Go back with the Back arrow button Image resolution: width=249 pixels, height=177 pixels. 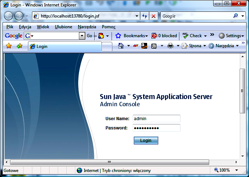click(x=8, y=16)
